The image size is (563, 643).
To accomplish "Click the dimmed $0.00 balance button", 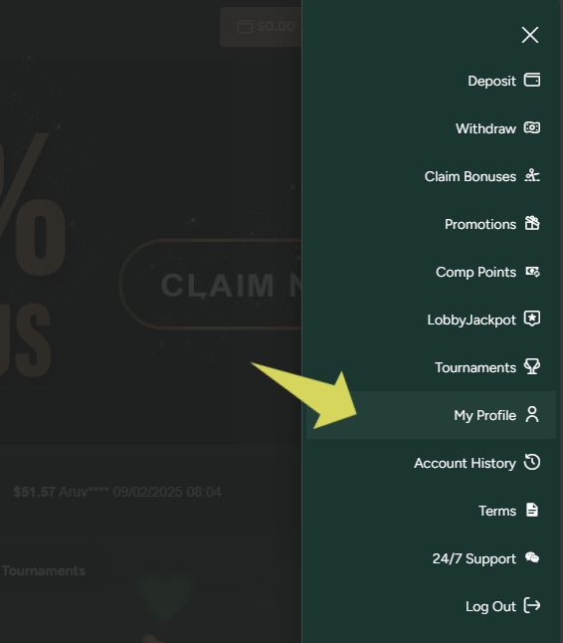I will pyautogui.click(x=261, y=27).
